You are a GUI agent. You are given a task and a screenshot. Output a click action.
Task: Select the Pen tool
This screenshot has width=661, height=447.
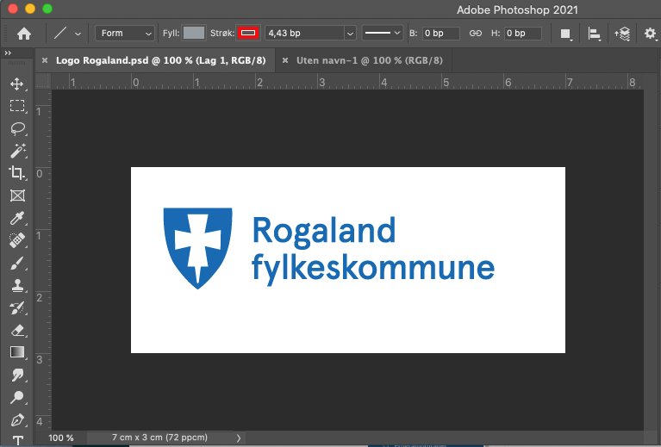tap(17, 420)
